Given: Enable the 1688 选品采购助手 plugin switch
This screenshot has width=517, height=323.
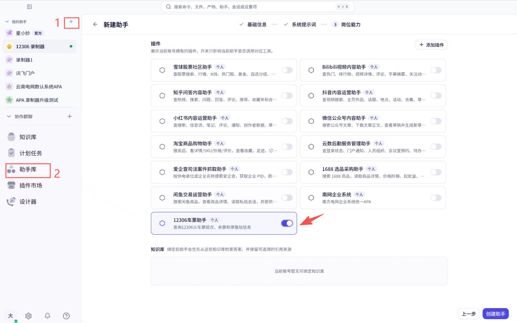Looking at the screenshot, I should pyautogui.click(x=436, y=172).
